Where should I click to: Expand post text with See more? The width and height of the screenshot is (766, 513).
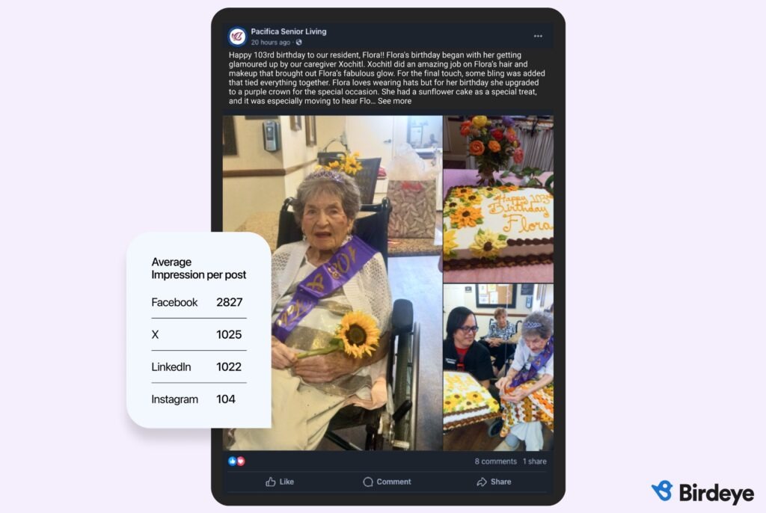(394, 101)
